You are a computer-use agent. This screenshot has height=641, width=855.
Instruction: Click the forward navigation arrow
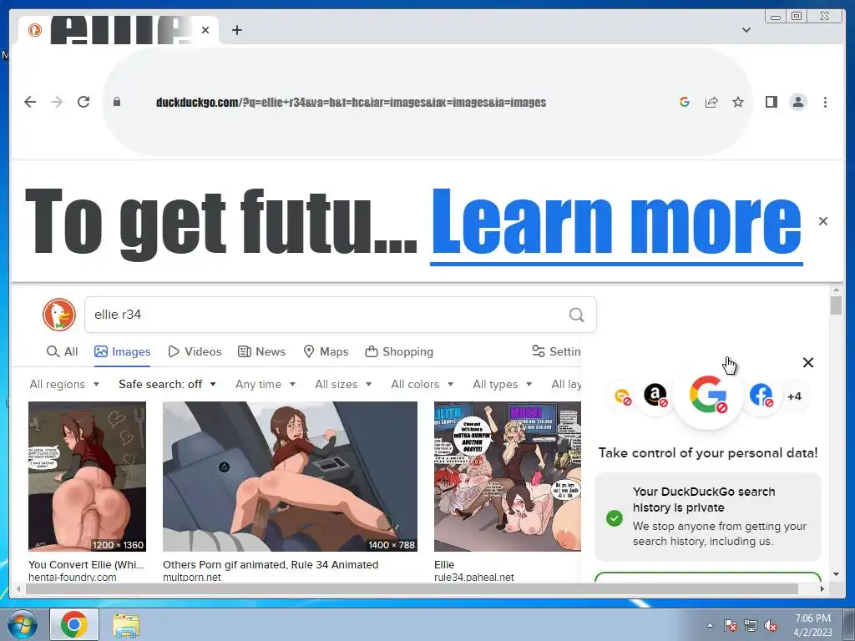tap(57, 102)
